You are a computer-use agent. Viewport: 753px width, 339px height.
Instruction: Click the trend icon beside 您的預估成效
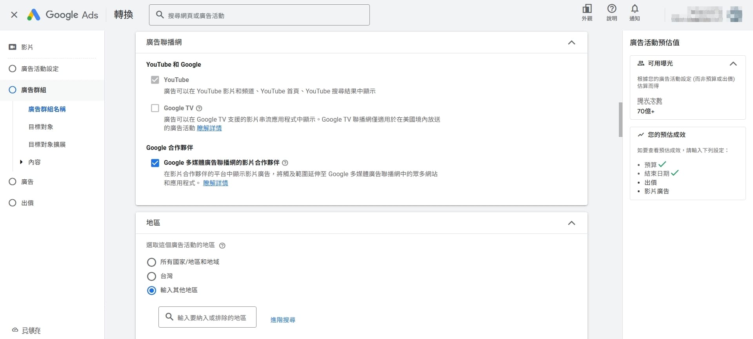pyautogui.click(x=641, y=135)
